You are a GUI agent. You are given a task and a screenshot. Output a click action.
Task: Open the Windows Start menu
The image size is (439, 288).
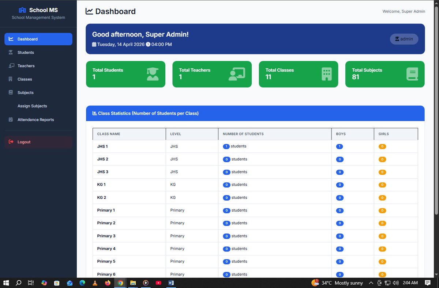click(x=6, y=283)
